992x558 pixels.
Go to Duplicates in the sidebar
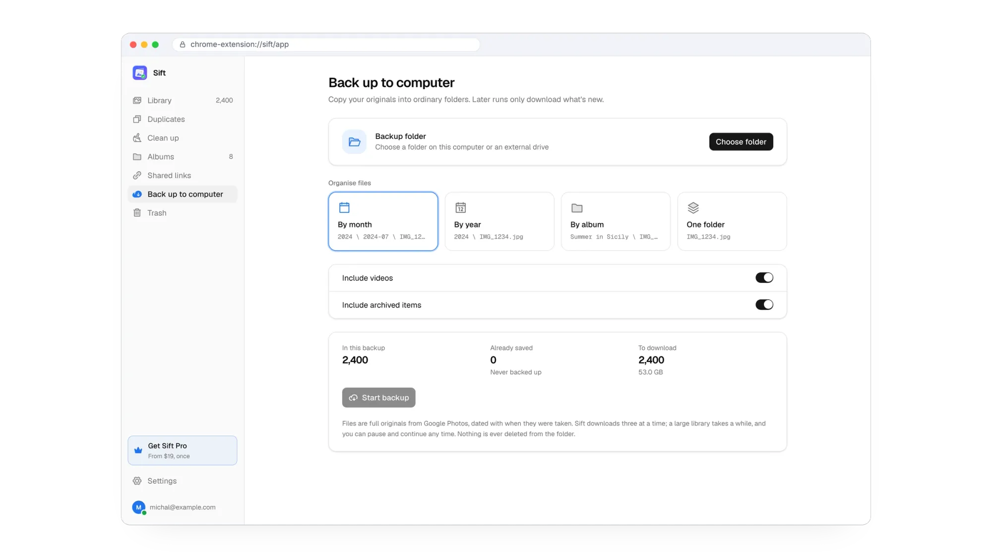183,119
